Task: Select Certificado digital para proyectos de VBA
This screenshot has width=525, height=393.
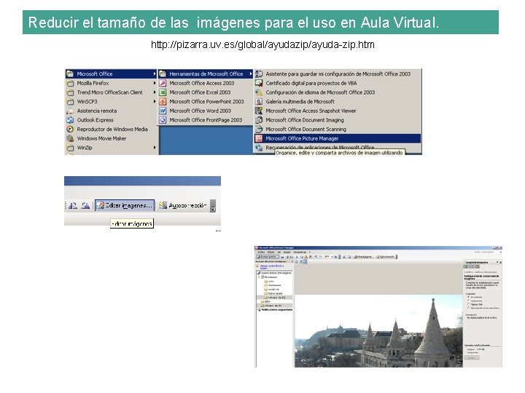Action: pos(338,83)
